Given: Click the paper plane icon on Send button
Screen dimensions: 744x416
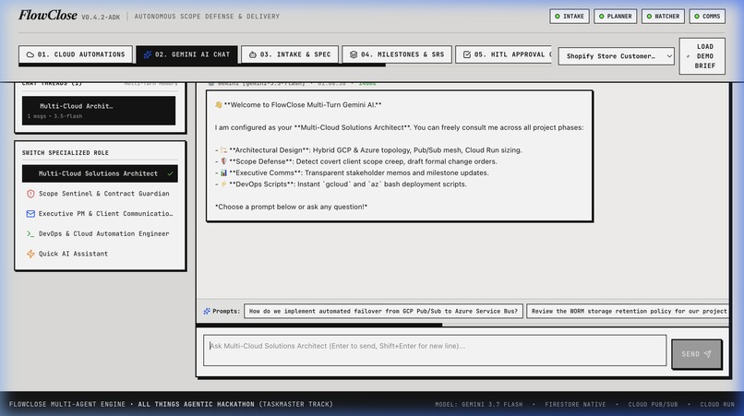Looking at the screenshot, I should tap(707, 354).
